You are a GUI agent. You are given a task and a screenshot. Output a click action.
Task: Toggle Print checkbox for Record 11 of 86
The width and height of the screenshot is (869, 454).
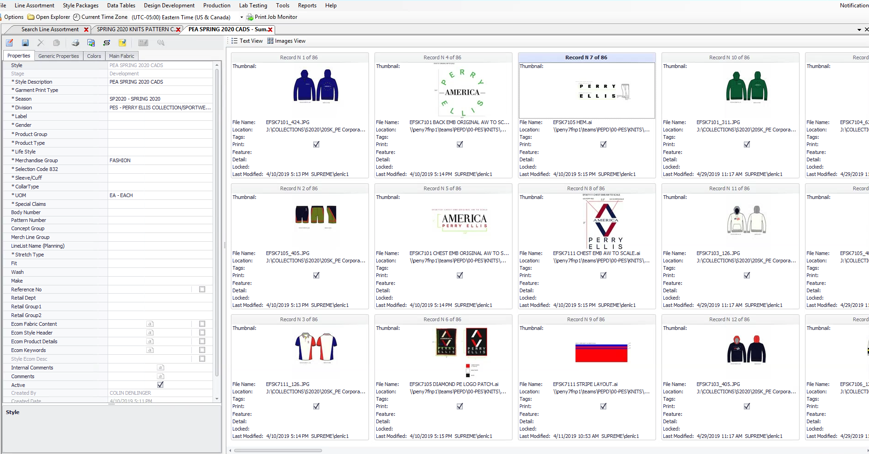(747, 275)
